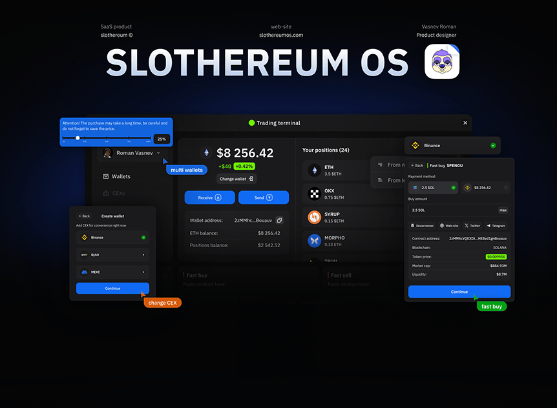Screen dimensions: 557x408
Task: Click the MORPHO position logo
Action: [315, 241]
